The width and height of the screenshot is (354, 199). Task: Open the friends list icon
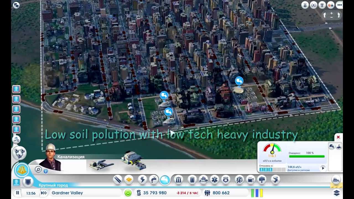(331, 5)
